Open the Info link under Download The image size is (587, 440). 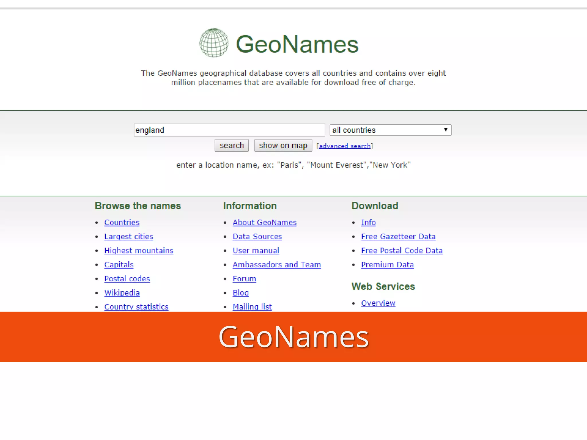click(368, 223)
